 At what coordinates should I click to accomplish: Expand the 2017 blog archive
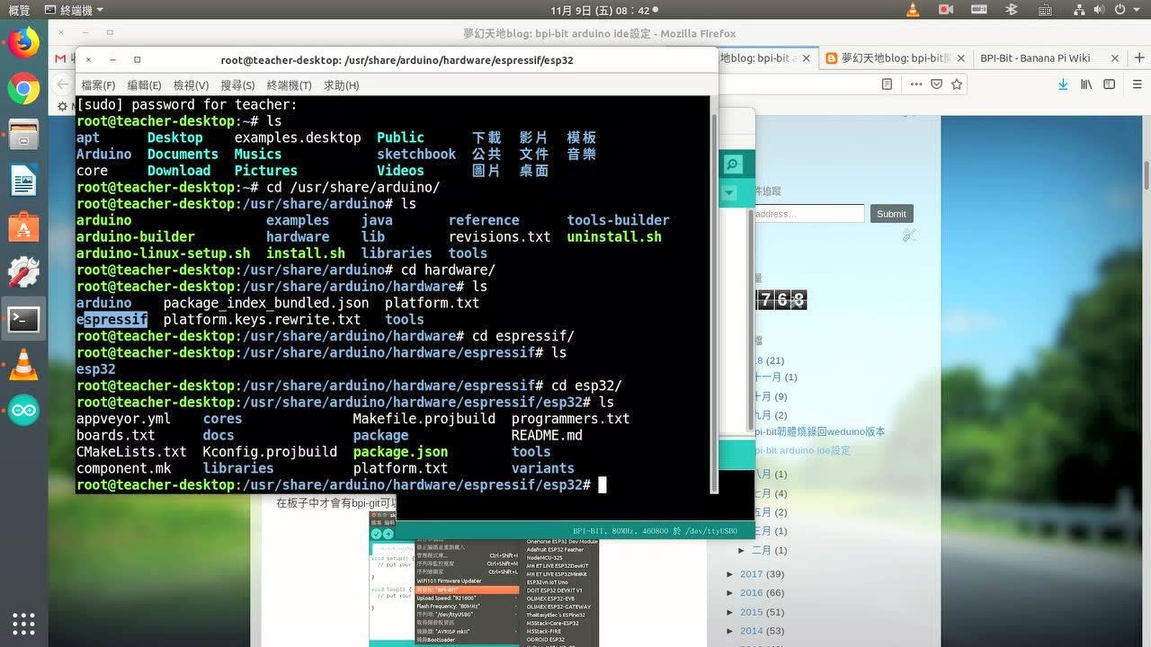[731, 574]
